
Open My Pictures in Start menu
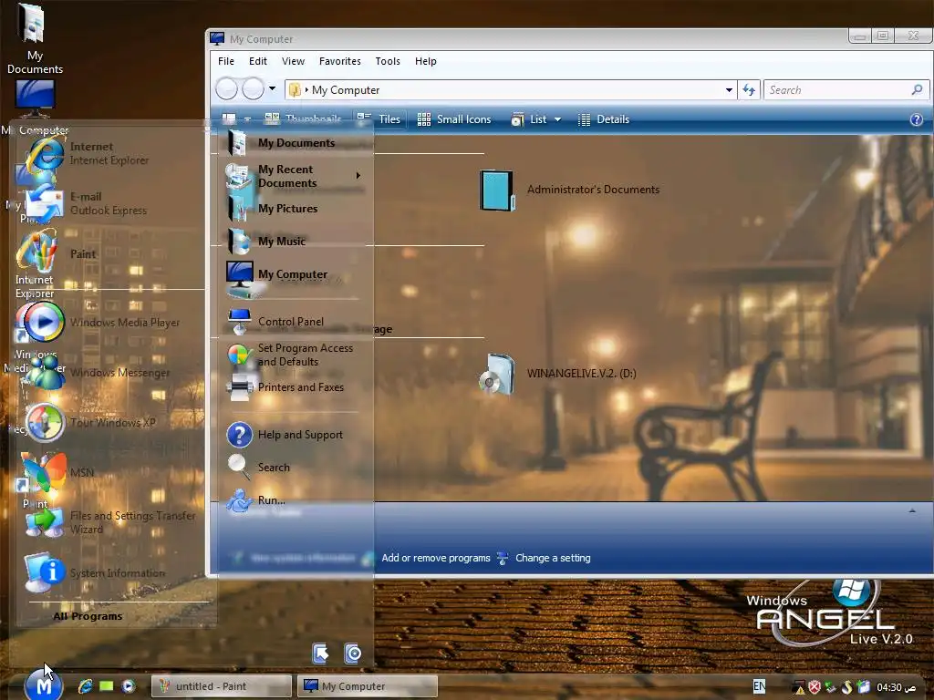tap(273, 209)
